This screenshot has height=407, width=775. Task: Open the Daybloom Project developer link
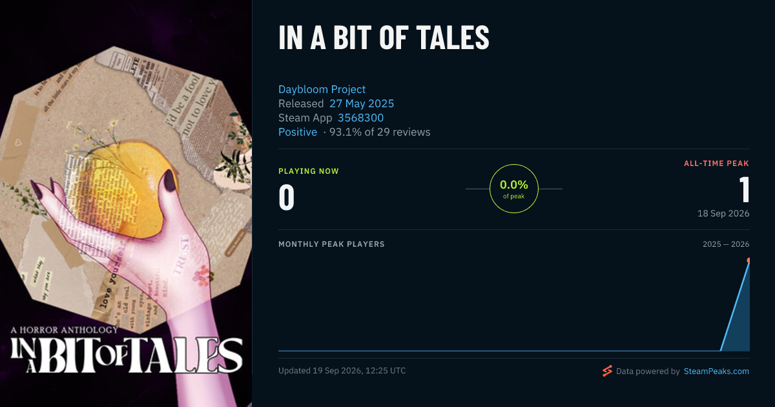tap(322, 89)
